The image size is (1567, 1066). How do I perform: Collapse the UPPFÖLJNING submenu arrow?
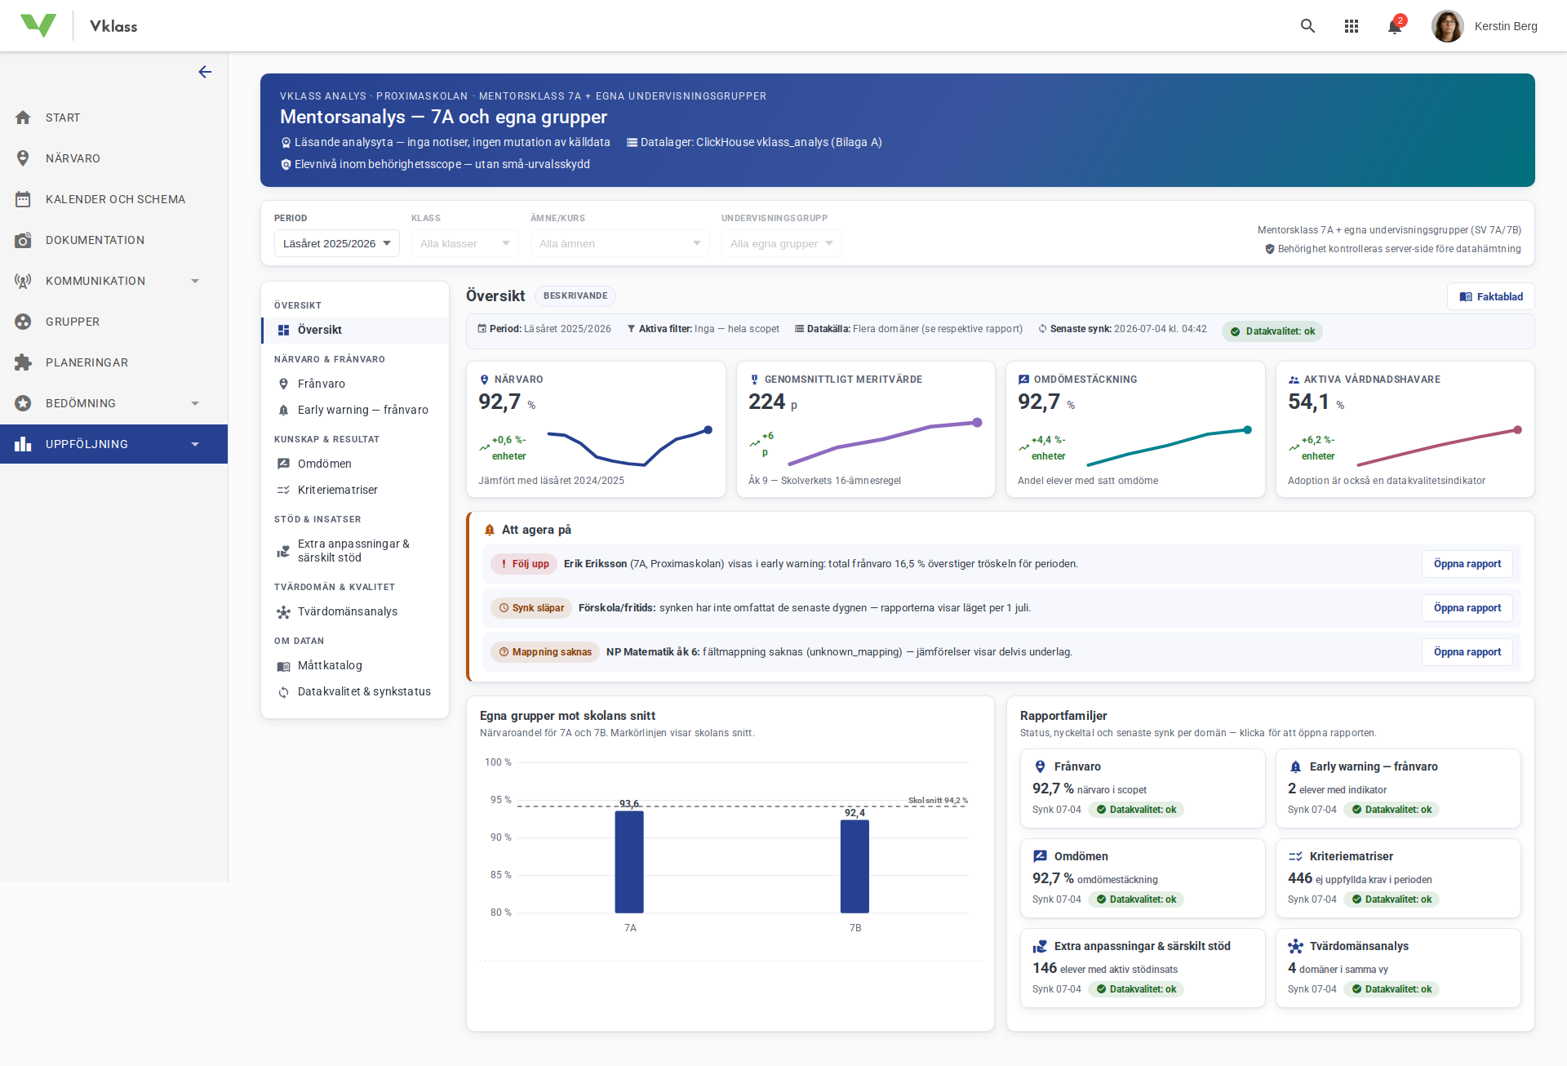pos(195,444)
